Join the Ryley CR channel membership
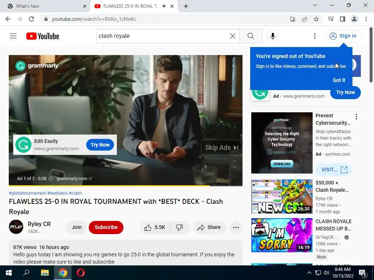The image size is (374, 280). pyautogui.click(x=77, y=227)
